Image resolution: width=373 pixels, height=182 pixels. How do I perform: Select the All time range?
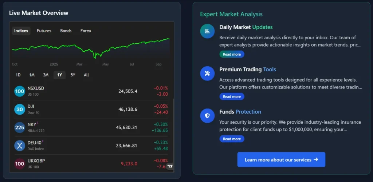[86, 75]
